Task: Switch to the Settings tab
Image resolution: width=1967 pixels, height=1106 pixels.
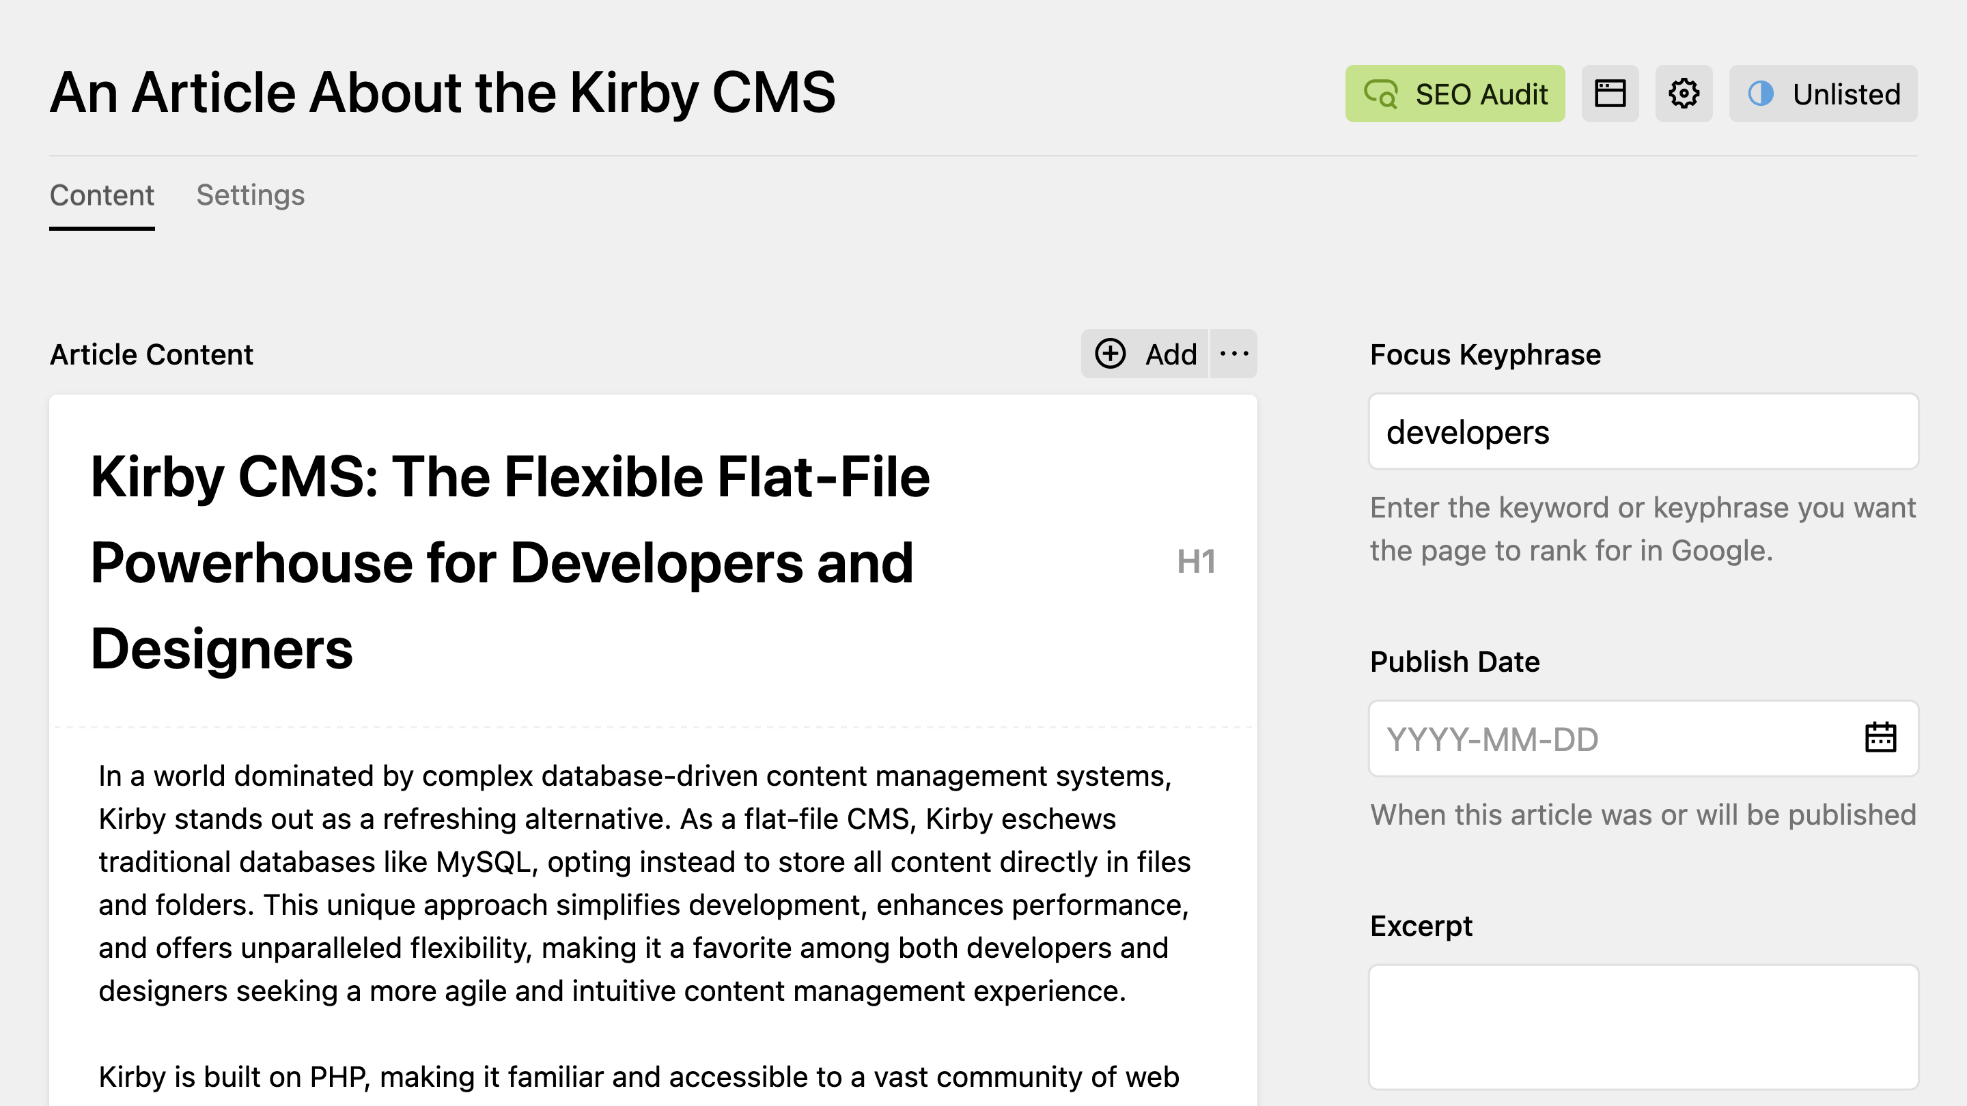Action: tap(251, 195)
